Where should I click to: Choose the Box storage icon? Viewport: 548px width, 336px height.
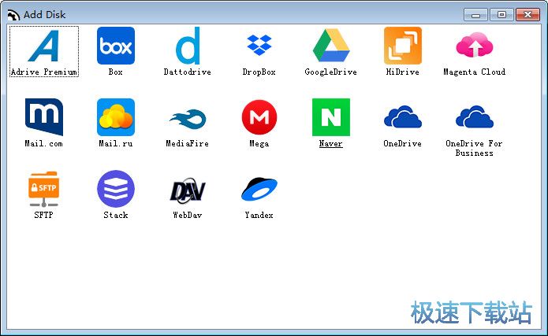(x=116, y=46)
